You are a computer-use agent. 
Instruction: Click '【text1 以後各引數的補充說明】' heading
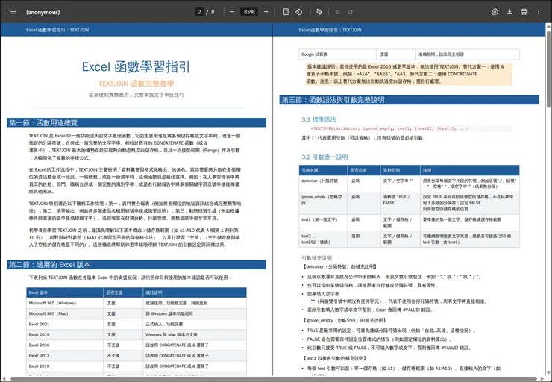coord(334,358)
